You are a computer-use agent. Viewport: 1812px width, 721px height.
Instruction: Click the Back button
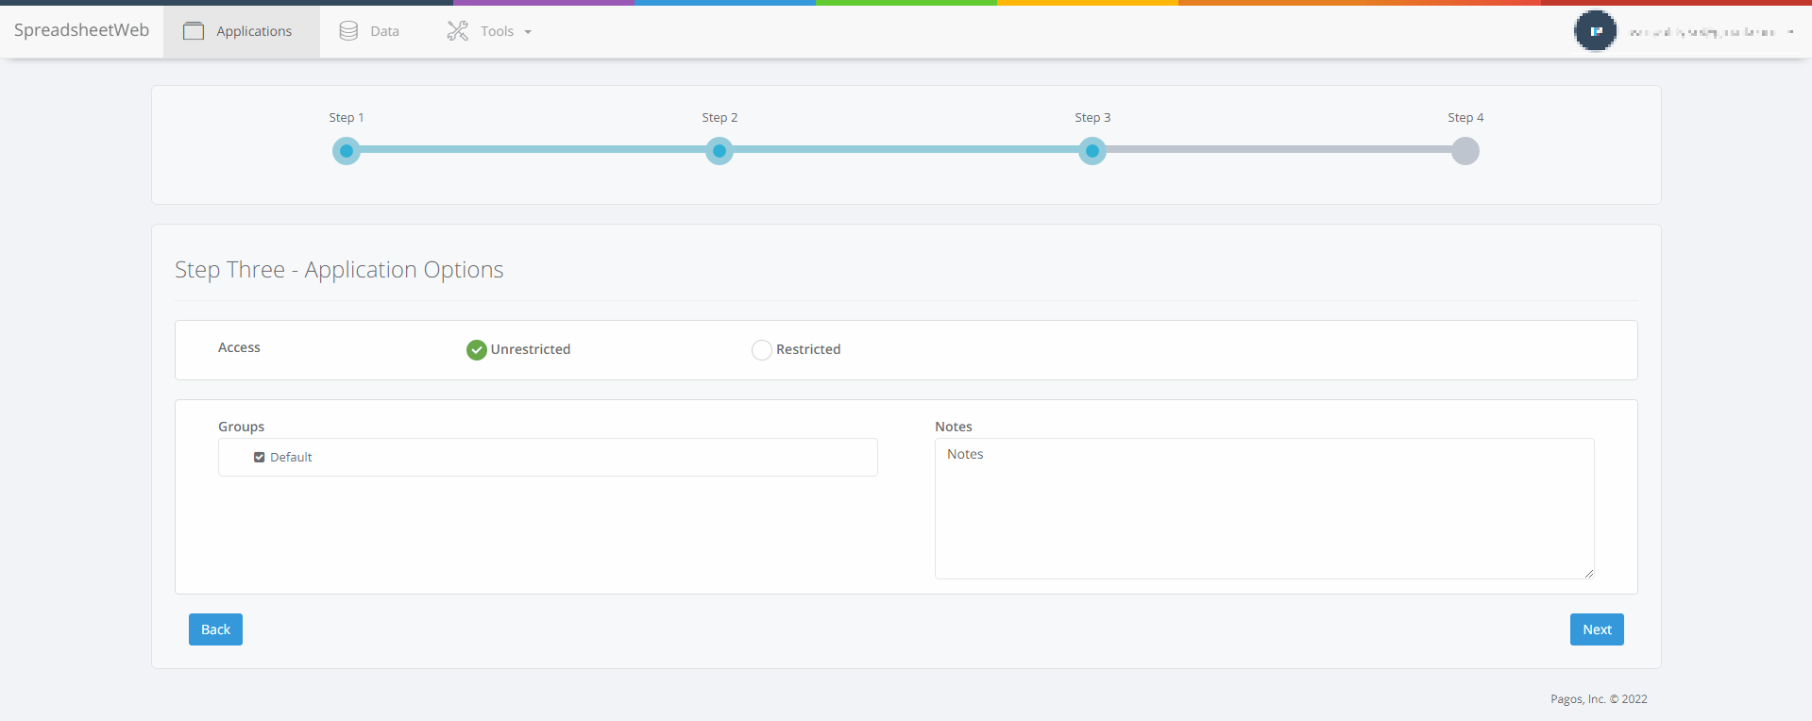(x=215, y=629)
